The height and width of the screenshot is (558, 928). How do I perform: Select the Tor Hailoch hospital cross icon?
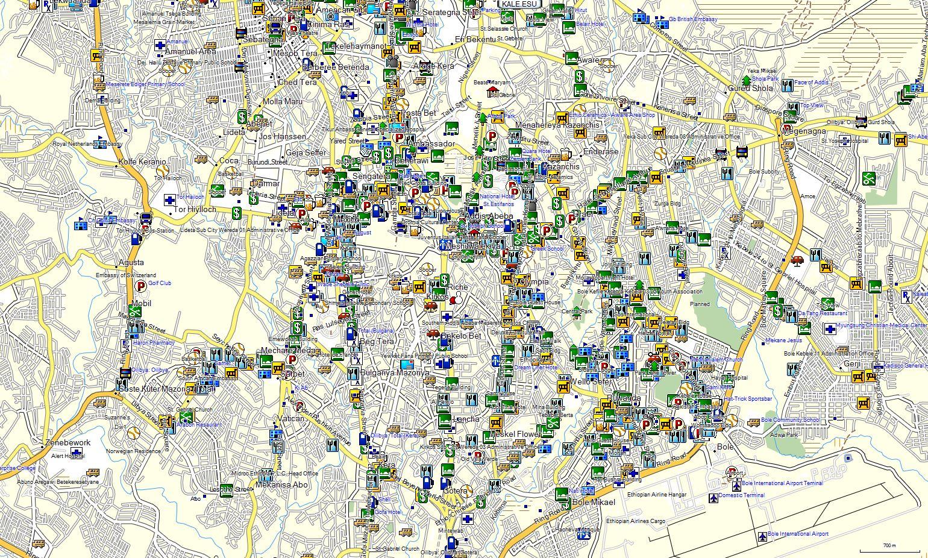pos(170,200)
